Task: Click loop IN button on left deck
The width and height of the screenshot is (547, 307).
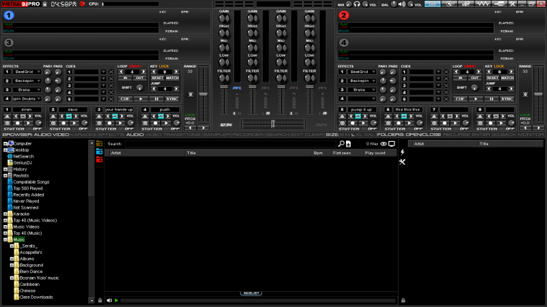Action: [x=125, y=78]
